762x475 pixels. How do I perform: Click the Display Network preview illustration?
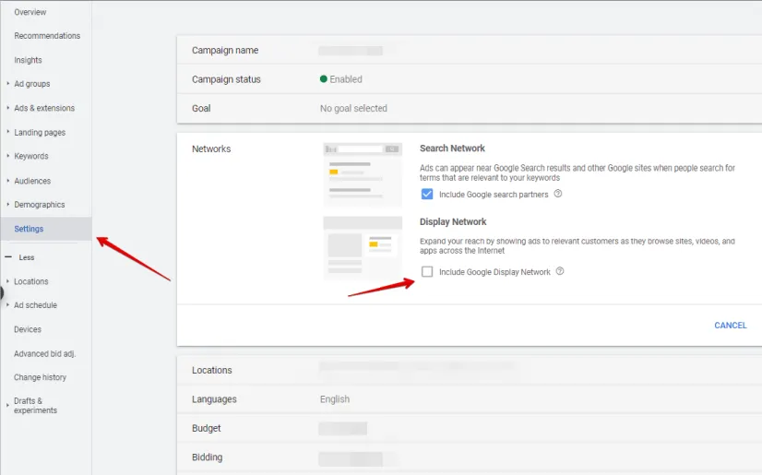(x=363, y=248)
